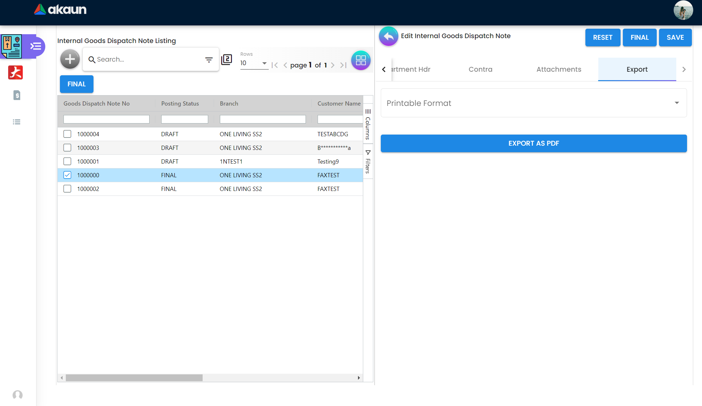This screenshot has width=702, height=406.
Task: Open the red PDF app icon in the sidebar
Action: click(x=15, y=72)
